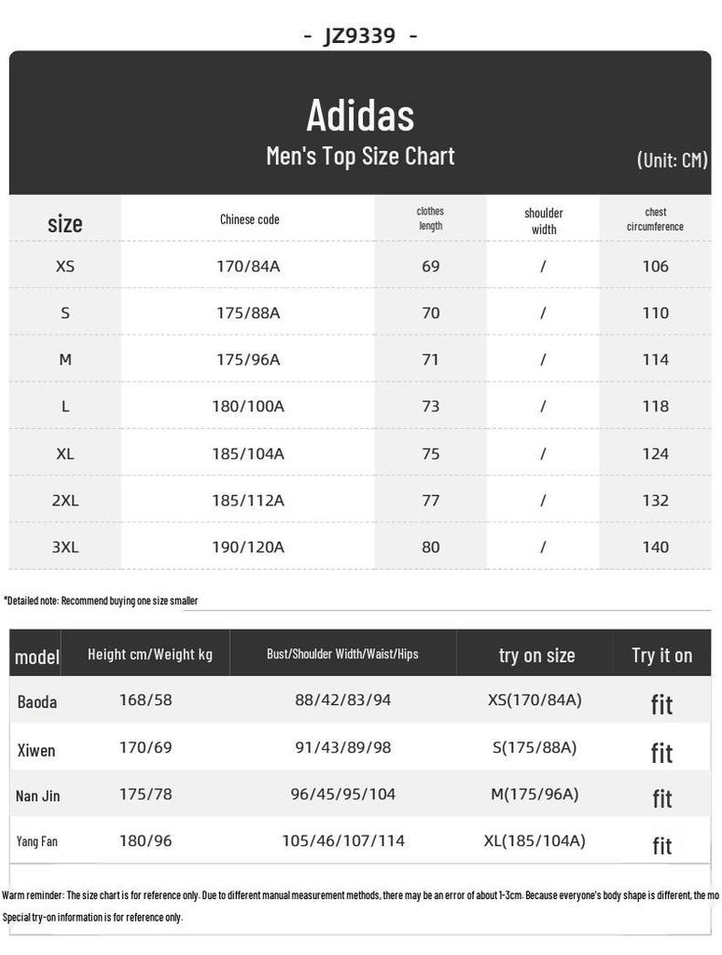Click the try on size column header
722x955 pixels.
tap(536, 656)
